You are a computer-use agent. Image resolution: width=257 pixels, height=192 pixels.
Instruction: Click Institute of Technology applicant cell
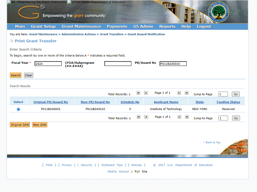tap(166, 109)
